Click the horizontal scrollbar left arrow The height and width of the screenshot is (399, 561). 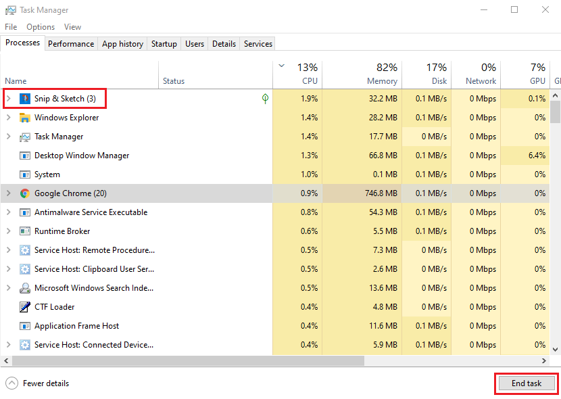(6, 360)
